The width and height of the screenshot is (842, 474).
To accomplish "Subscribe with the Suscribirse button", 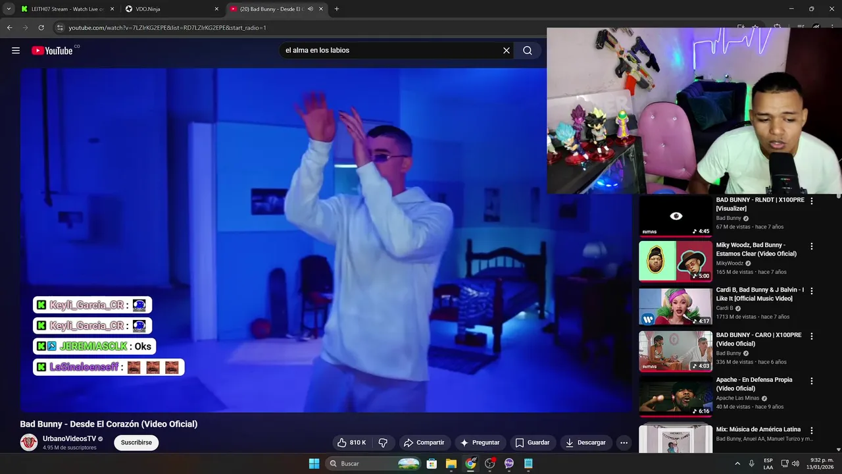I will coord(136,442).
